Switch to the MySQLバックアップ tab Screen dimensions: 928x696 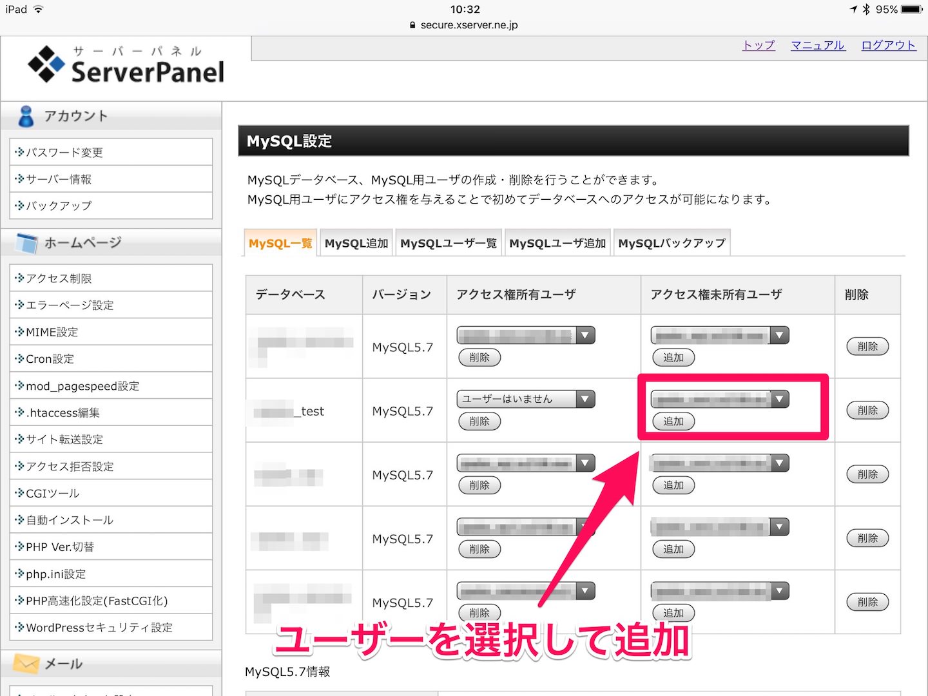[x=672, y=243]
